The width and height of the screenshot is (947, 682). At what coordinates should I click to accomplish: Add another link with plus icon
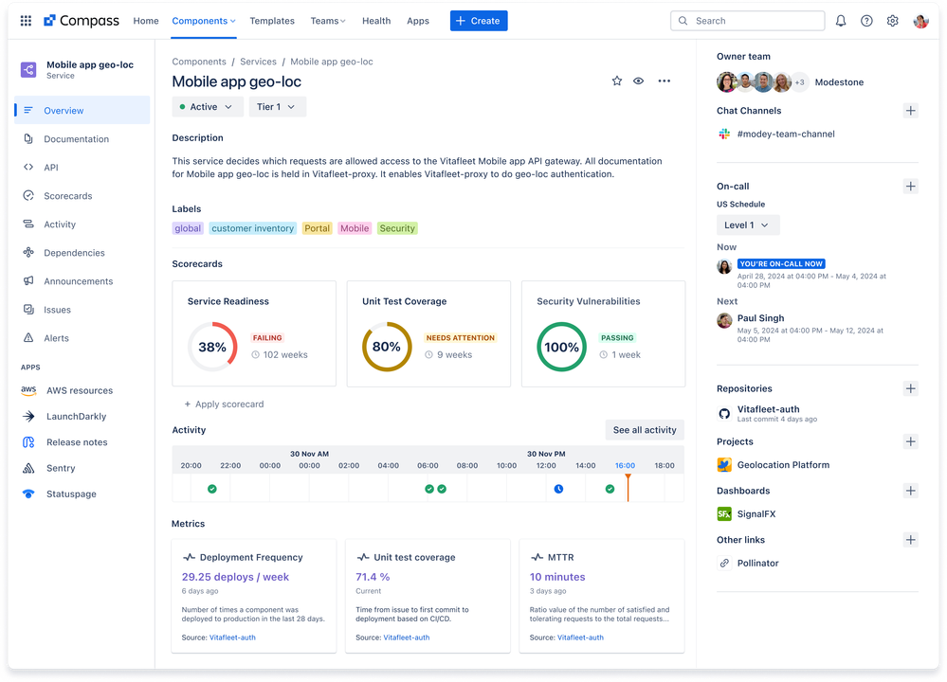(x=911, y=540)
